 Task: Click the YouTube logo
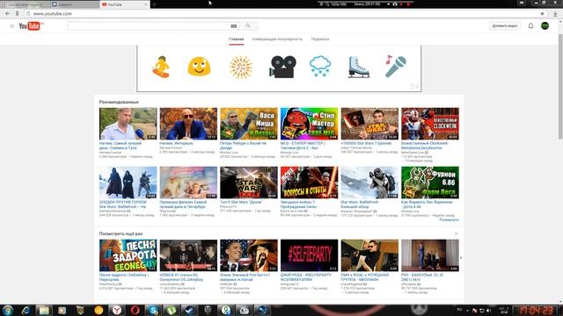(x=31, y=25)
